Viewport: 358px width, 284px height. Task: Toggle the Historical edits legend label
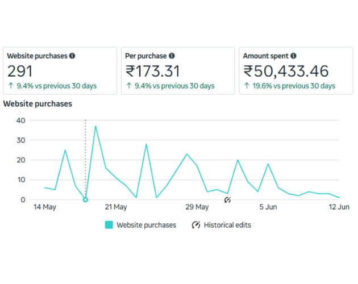point(227,225)
